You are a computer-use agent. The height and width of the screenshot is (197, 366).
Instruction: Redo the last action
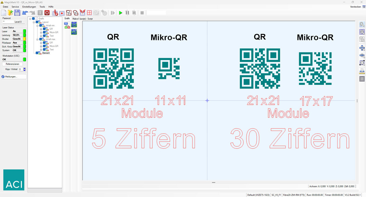tap(32, 13)
